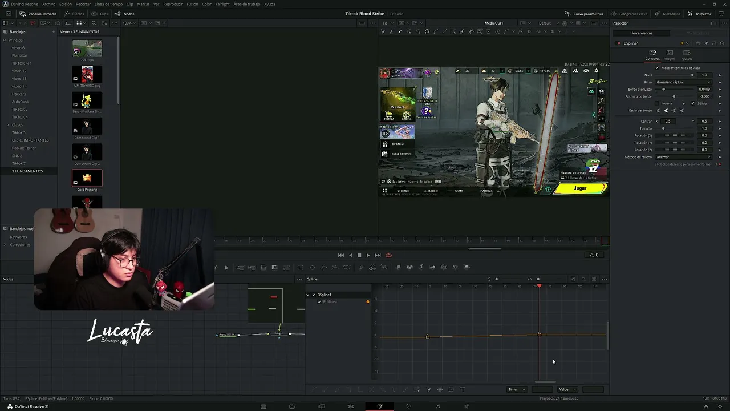Go to first frame

tap(341, 255)
